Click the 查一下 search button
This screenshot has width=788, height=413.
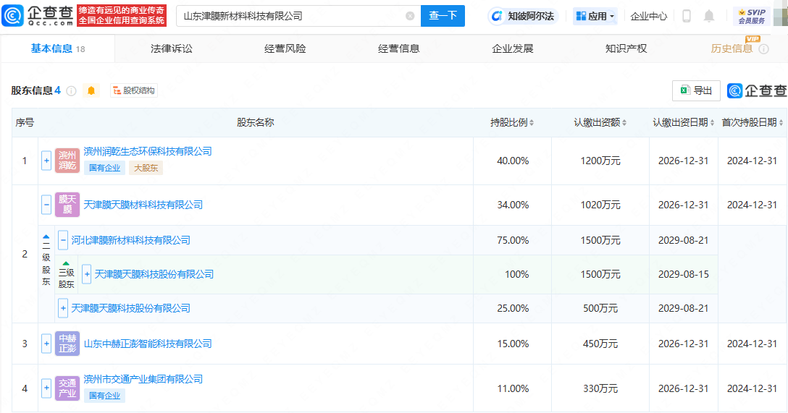pyautogui.click(x=443, y=16)
